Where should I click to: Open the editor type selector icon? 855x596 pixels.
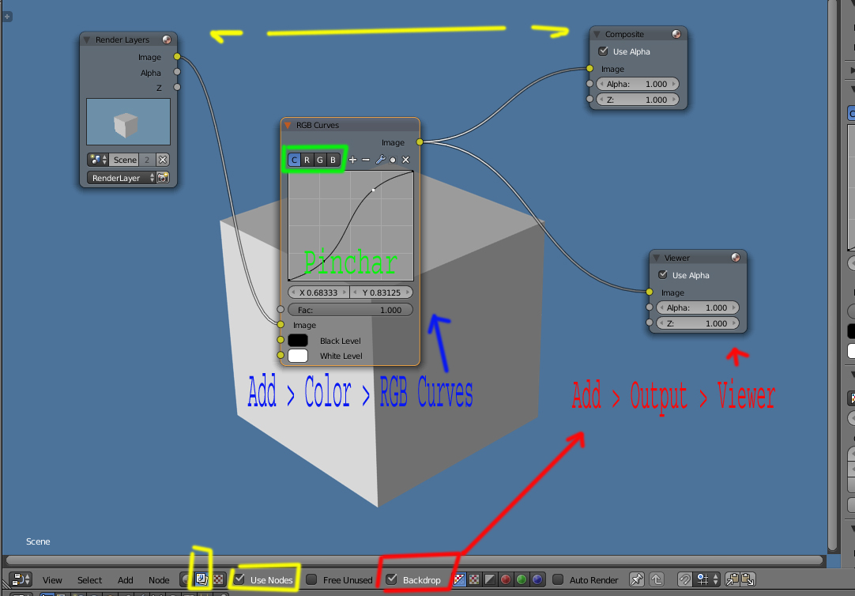coord(21,579)
